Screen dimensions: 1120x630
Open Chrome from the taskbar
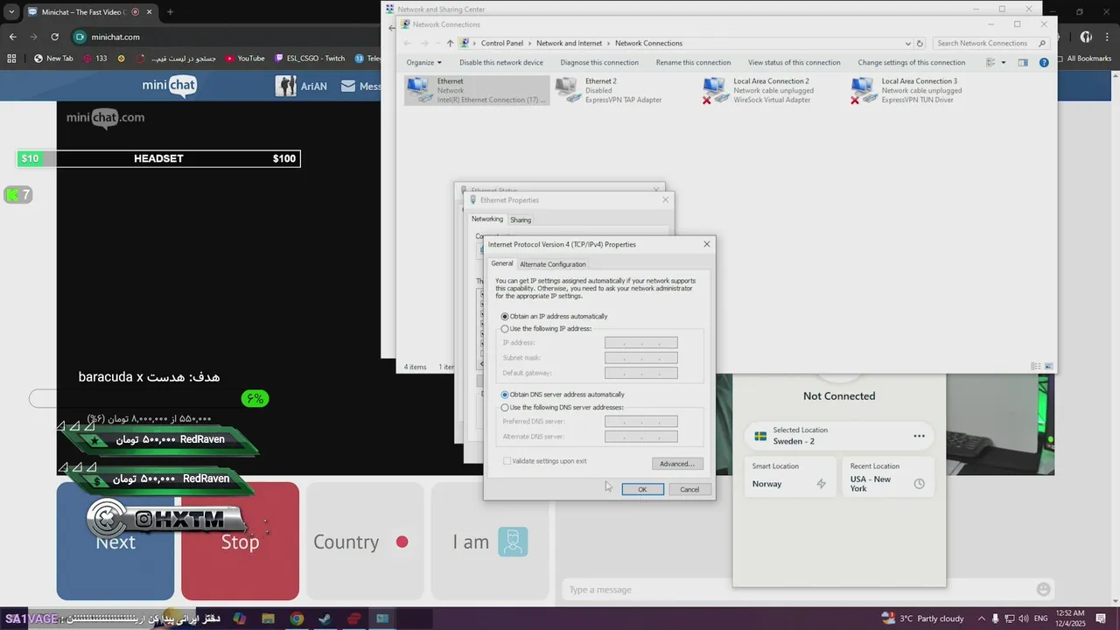point(297,619)
